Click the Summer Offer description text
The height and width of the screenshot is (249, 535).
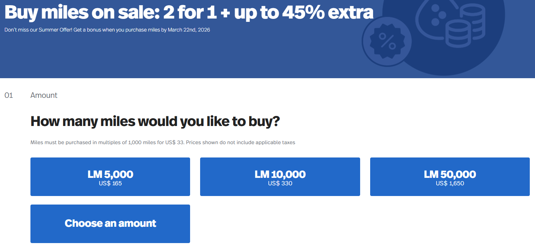click(108, 30)
